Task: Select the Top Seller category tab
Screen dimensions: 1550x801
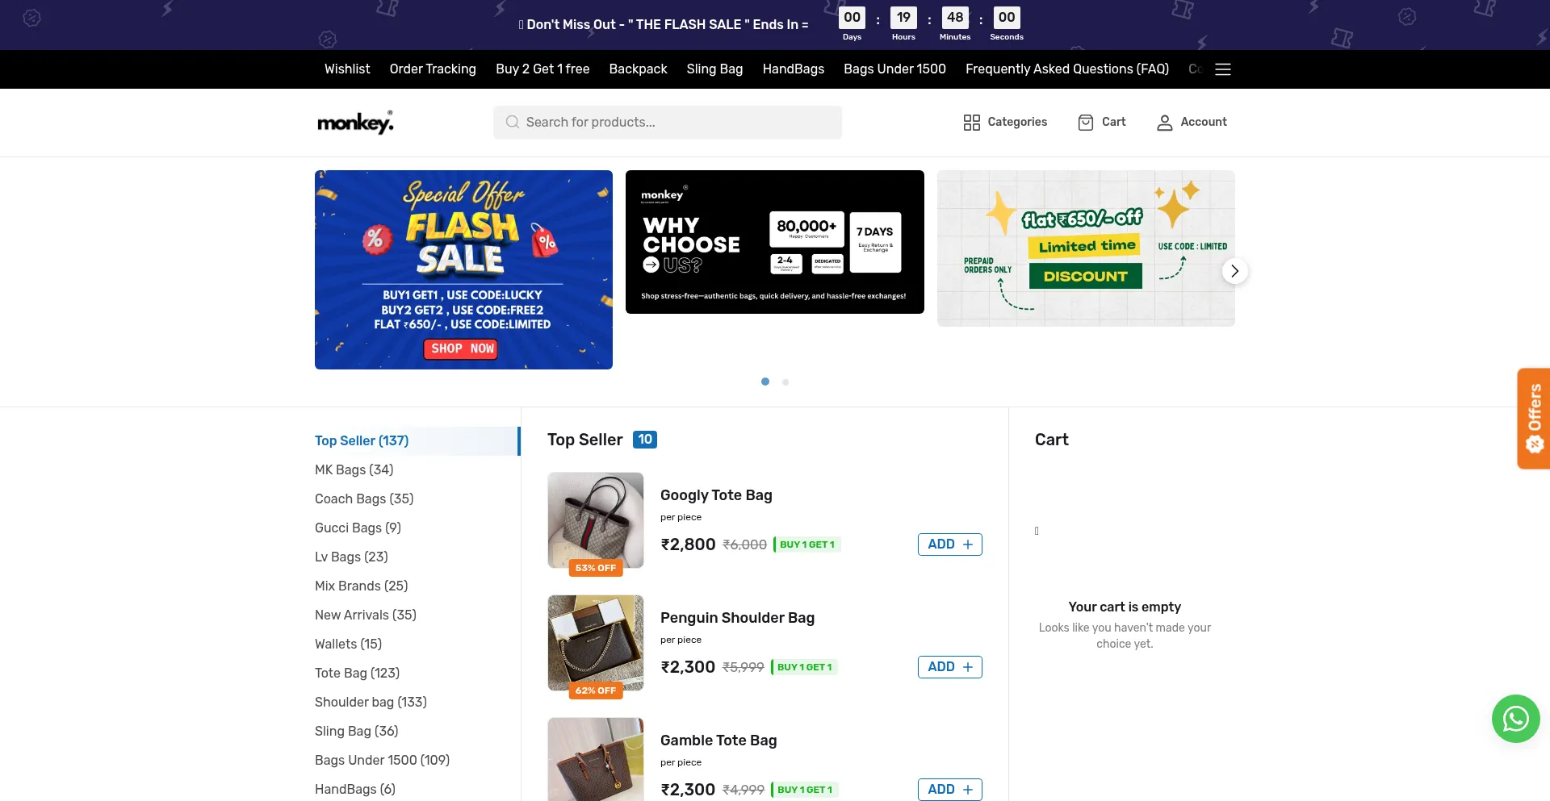Action: click(x=362, y=440)
